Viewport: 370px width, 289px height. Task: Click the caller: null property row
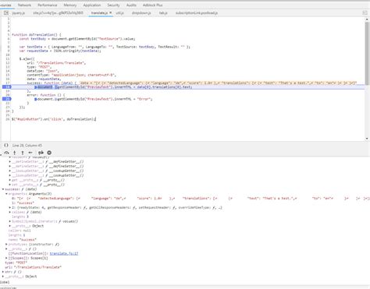click(x=20, y=231)
